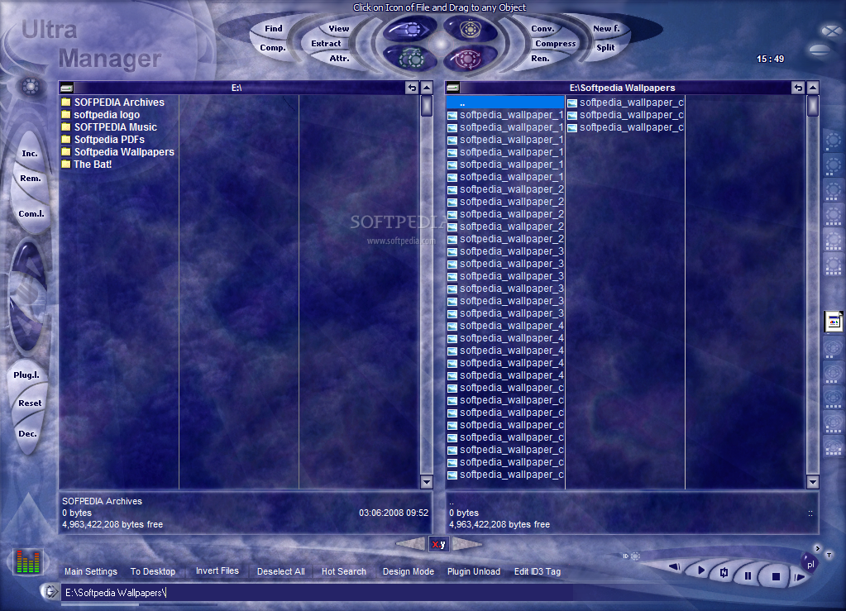Open drive selector of right Wallpapers panel
The height and width of the screenshot is (611, 846).
pyautogui.click(x=453, y=88)
